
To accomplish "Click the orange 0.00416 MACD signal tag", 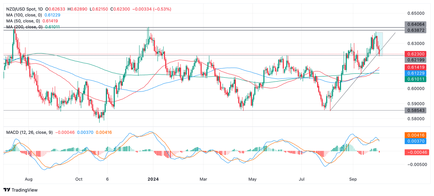I will [x=417, y=135].
